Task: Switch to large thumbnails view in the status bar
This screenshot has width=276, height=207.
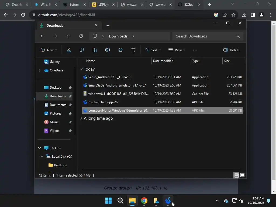Action: coord(242,175)
